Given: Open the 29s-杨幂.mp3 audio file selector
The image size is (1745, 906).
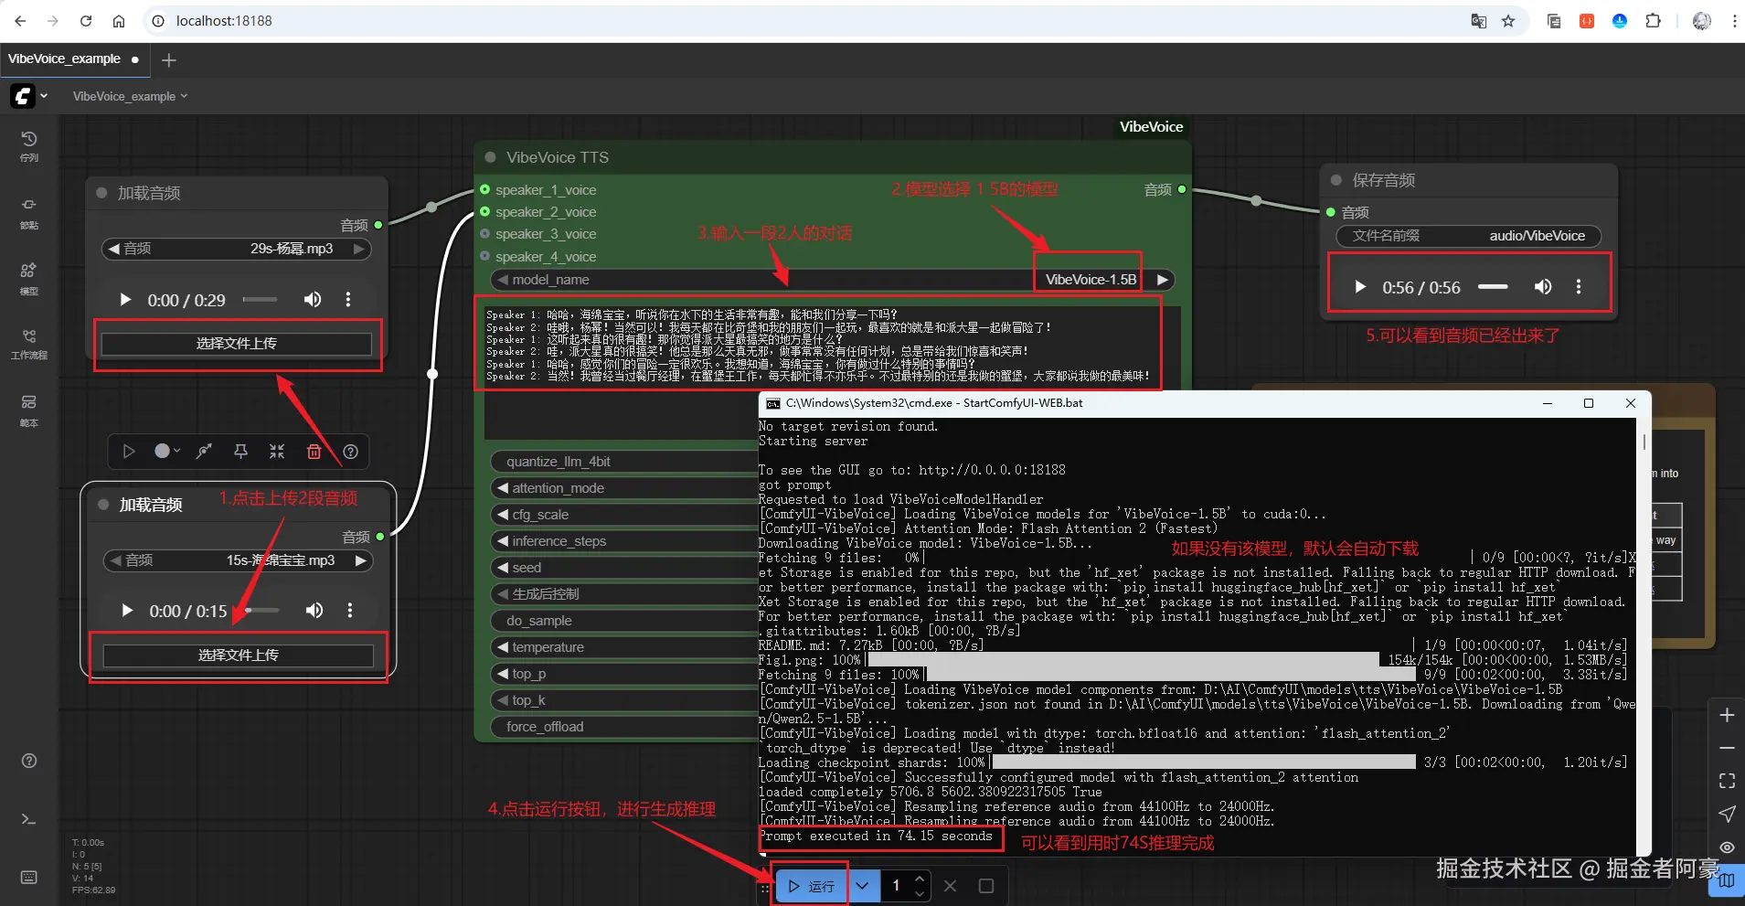Looking at the screenshot, I should (237, 249).
